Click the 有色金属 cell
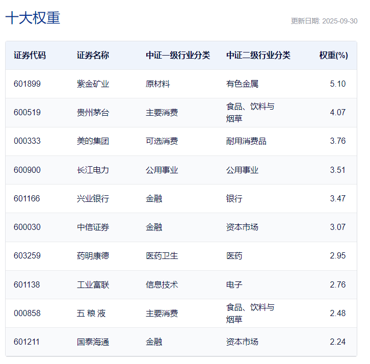 click(243, 84)
